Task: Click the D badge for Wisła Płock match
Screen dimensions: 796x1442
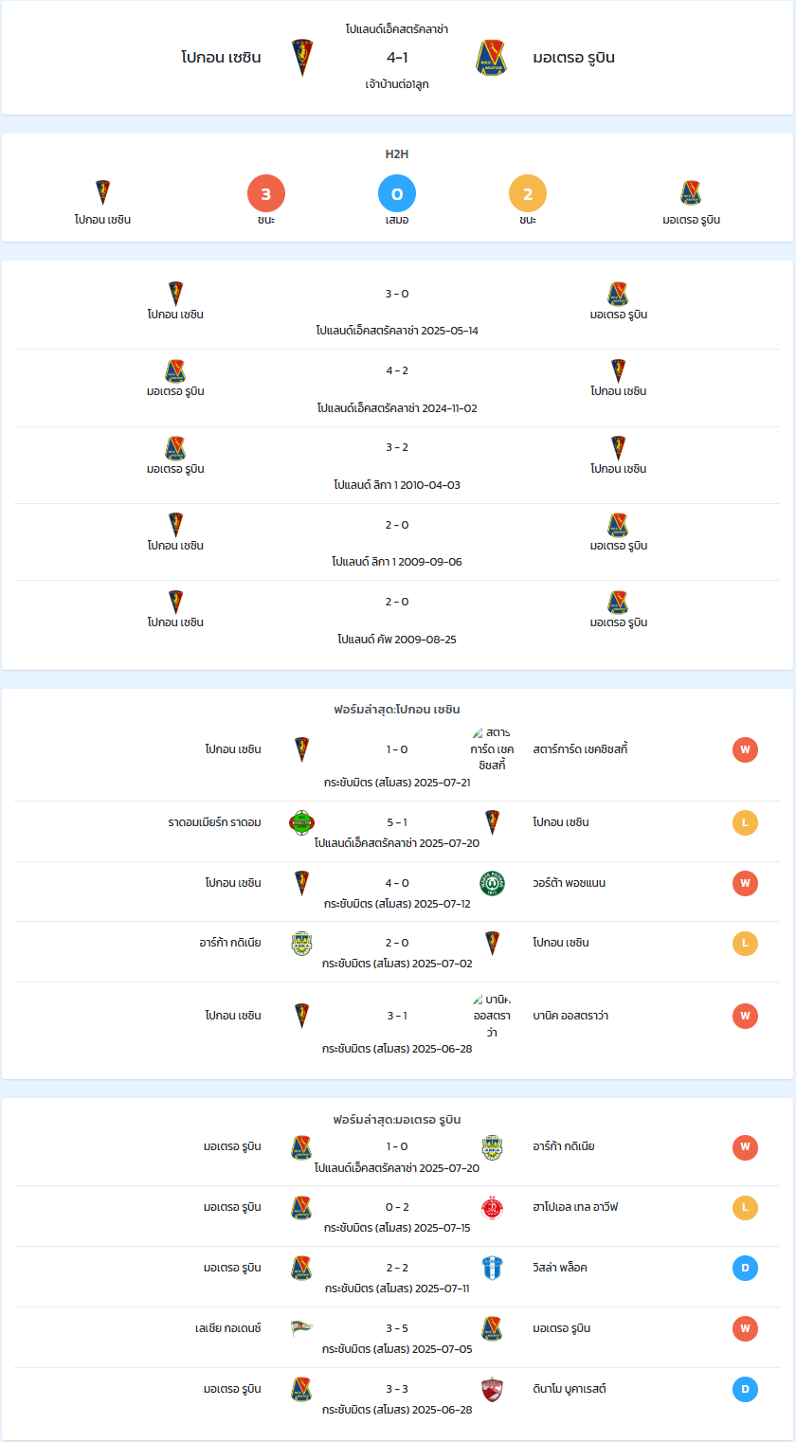Action: pos(745,1268)
